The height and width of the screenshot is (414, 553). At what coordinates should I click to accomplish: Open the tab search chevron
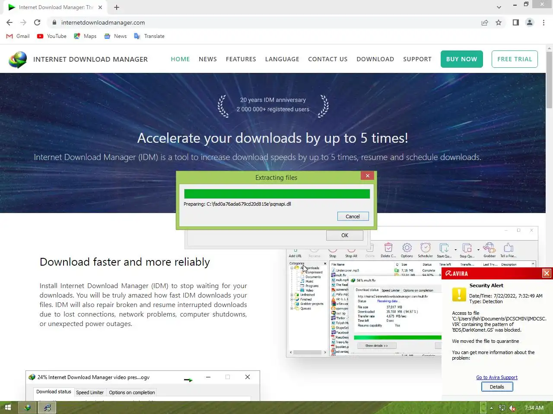[x=499, y=7]
